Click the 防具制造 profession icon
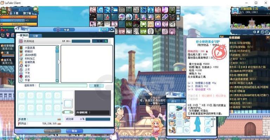The height and width of the screenshot is (140, 270). [x=21, y=41]
